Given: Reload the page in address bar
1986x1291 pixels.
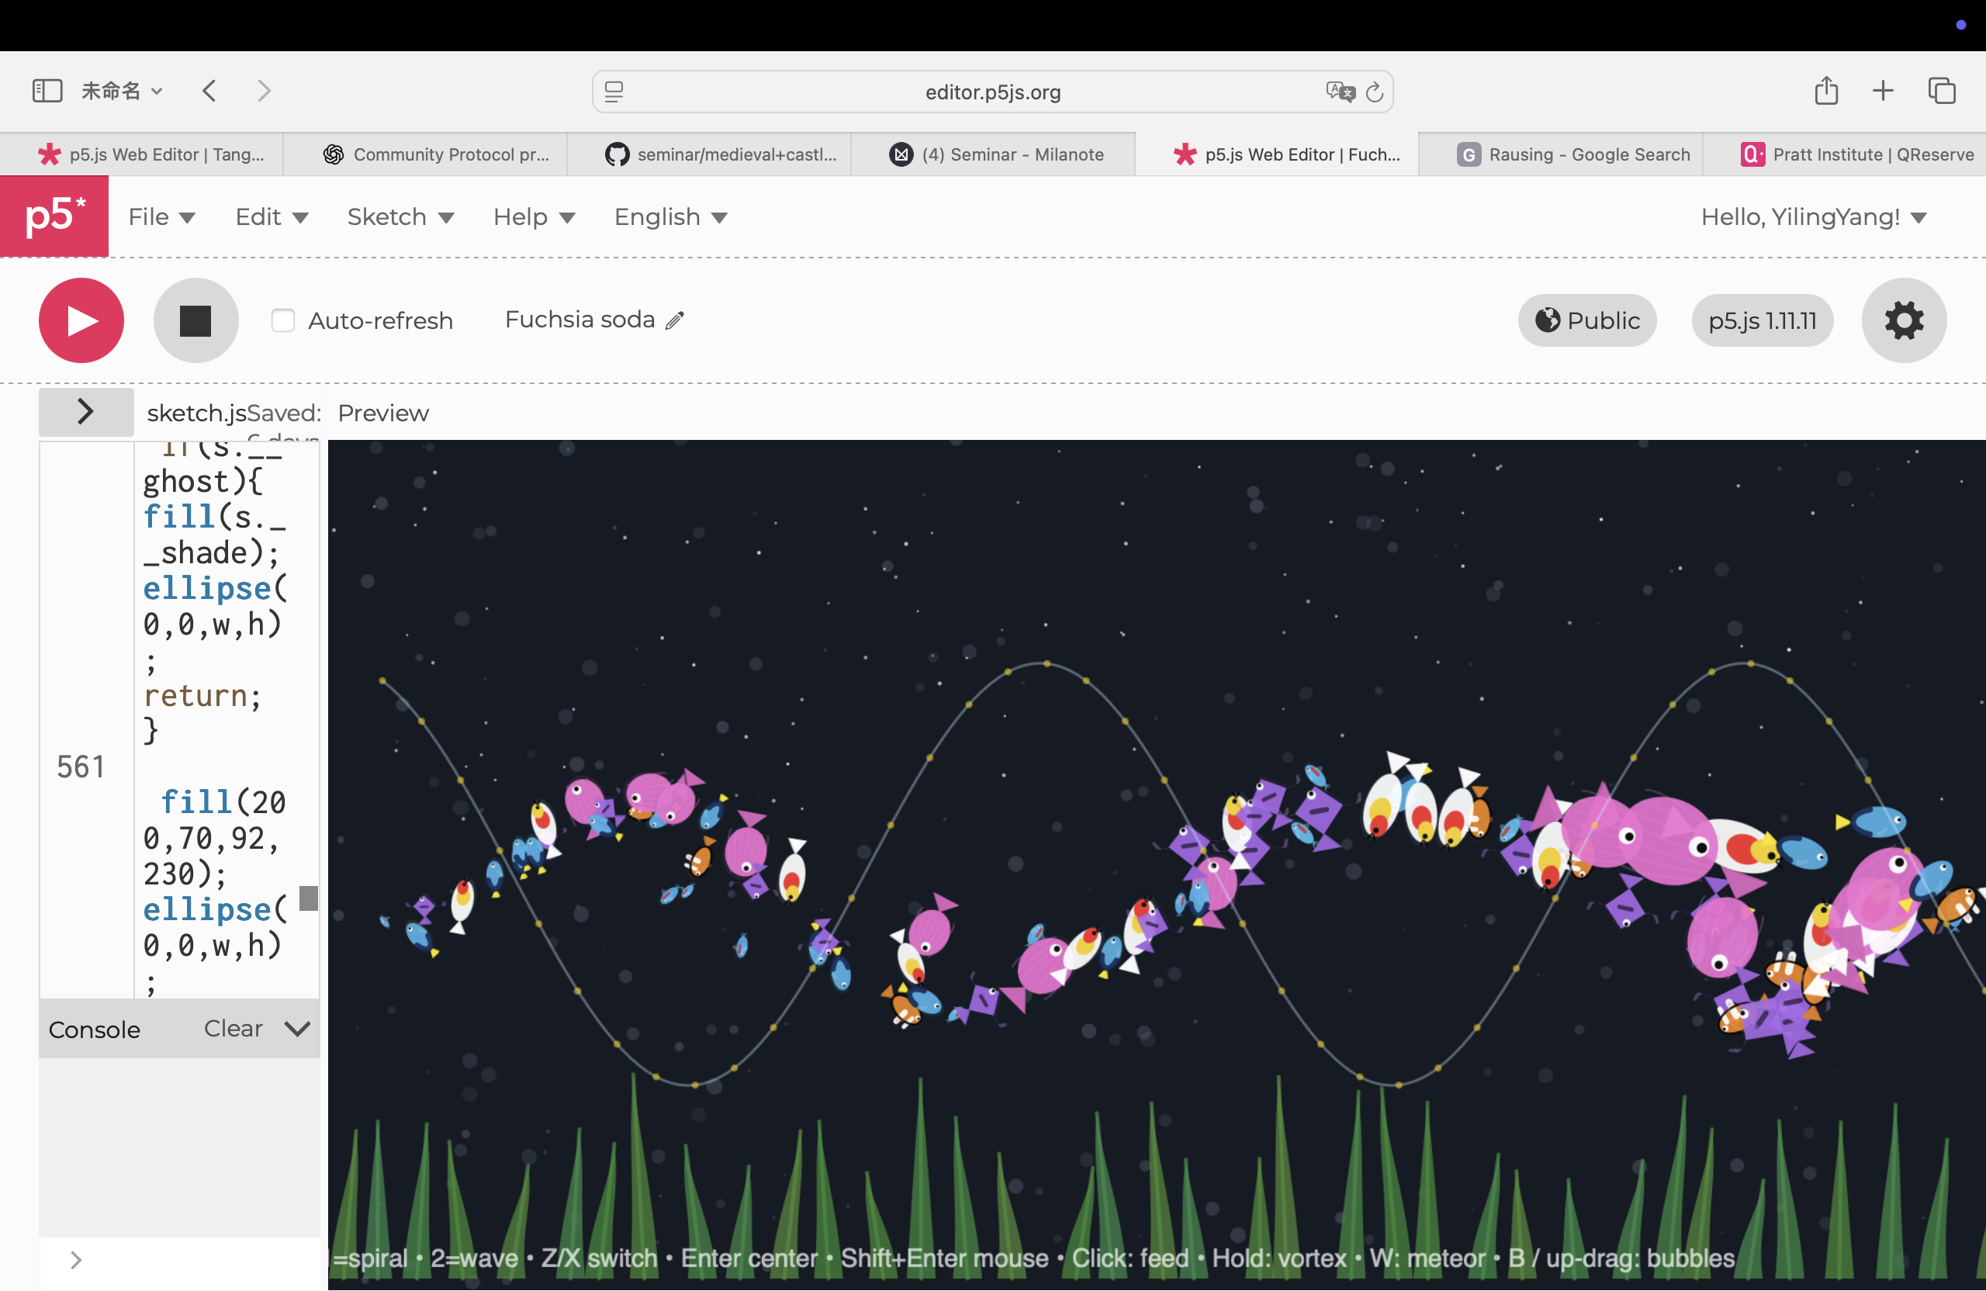Looking at the screenshot, I should coord(1375,92).
